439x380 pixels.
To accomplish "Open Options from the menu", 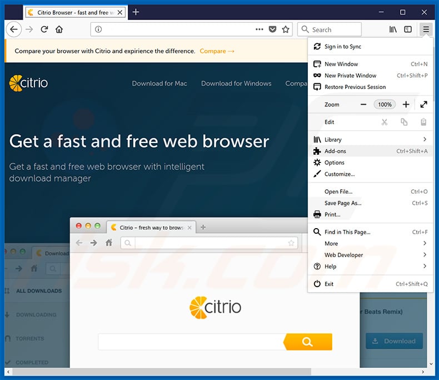I will 370,162.
